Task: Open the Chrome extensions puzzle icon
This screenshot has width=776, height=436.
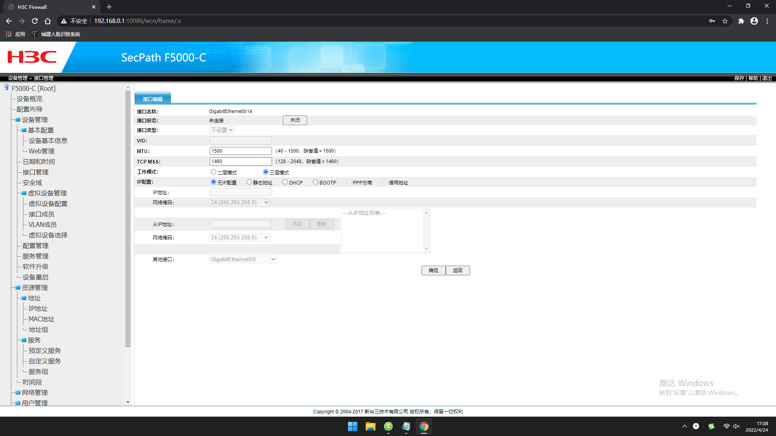Action: click(741, 21)
